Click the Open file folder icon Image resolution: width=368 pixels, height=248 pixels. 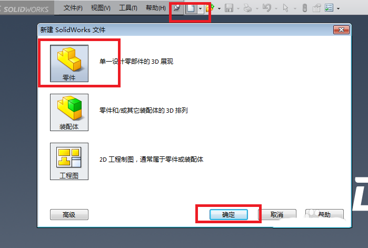[x=210, y=8]
